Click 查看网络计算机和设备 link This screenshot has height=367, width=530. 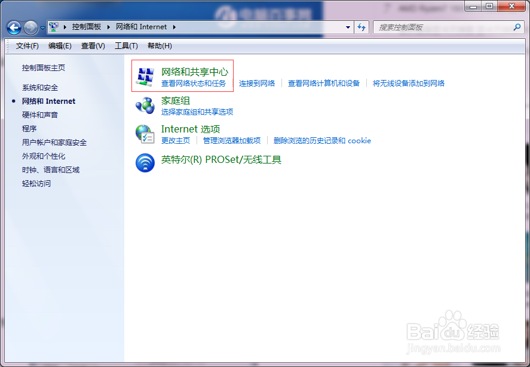[x=323, y=84]
